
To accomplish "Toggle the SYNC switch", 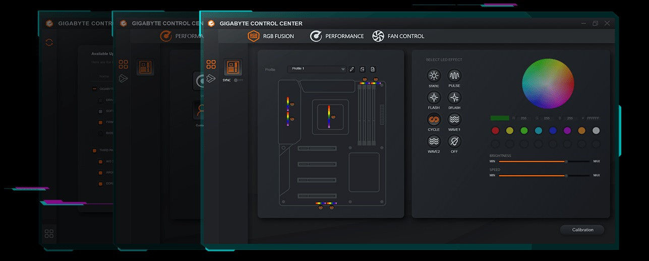I will point(238,80).
